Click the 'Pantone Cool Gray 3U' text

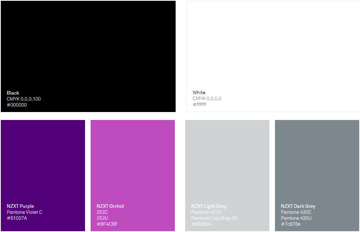[215, 218]
